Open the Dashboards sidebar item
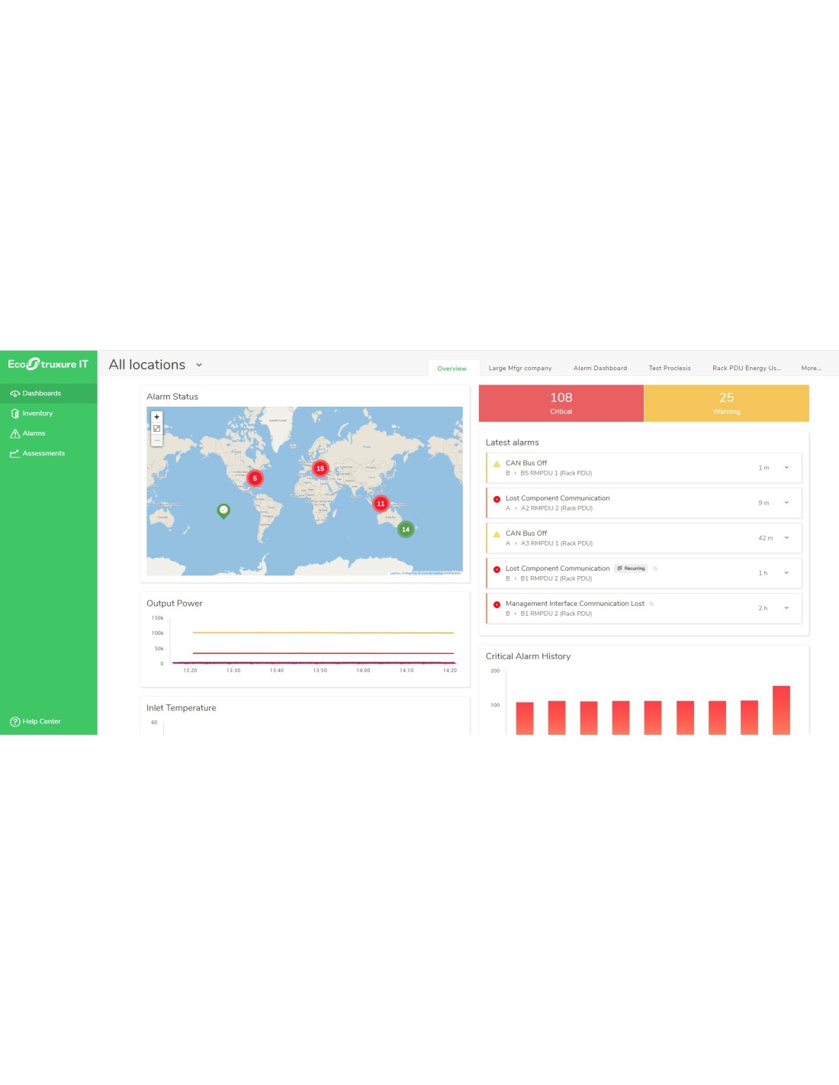Screen dimensions: 839x1085 click(41, 394)
